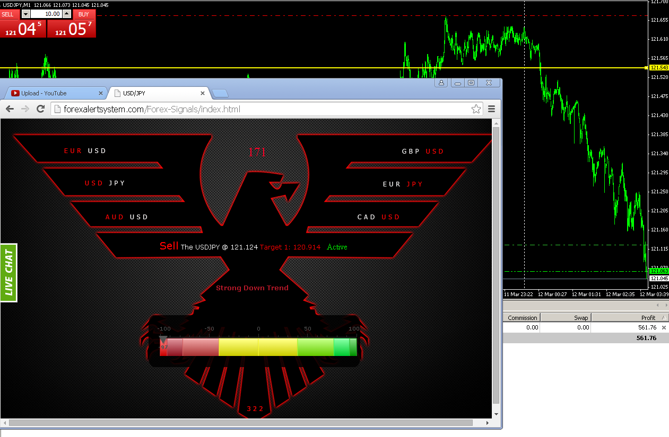Increase lot volume with the up arrow
The height and width of the screenshot is (437, 669).
[66, 14]
